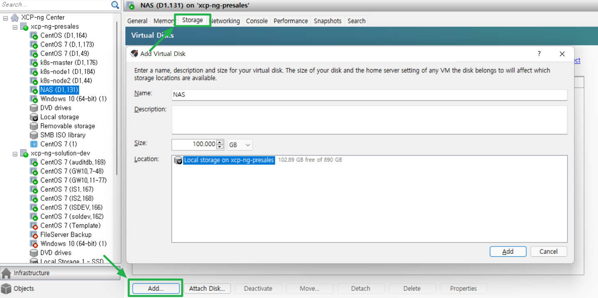Image resolution: width=598 pixels, height=298 pixels.
Task: Click the Local storage disk icon
Action: click(x=34, y=117)
